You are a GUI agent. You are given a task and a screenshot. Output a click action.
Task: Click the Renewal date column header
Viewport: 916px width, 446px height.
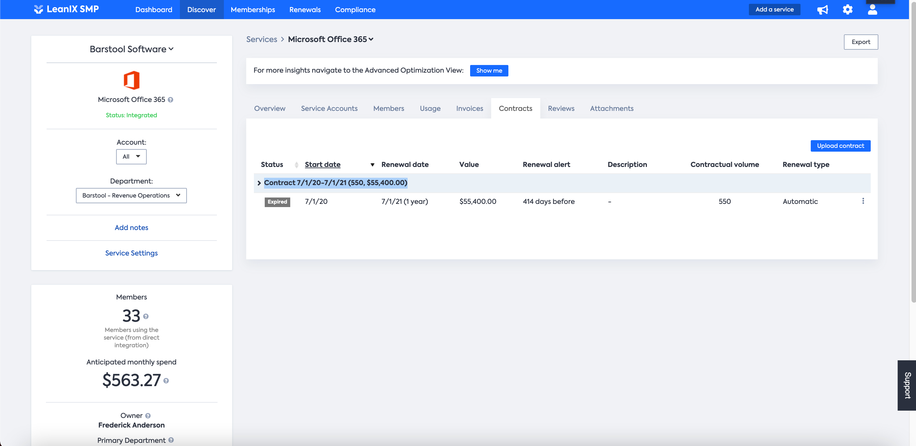[x=405, y=165]
